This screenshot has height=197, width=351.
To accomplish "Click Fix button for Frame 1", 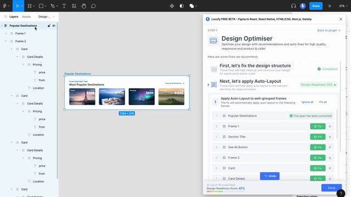I will coord(318,126).
